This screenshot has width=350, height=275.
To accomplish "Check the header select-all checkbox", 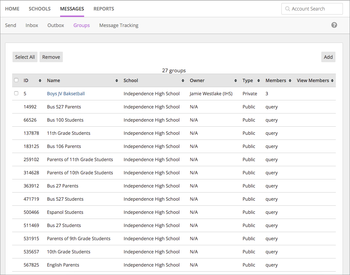I will point(16,80).
